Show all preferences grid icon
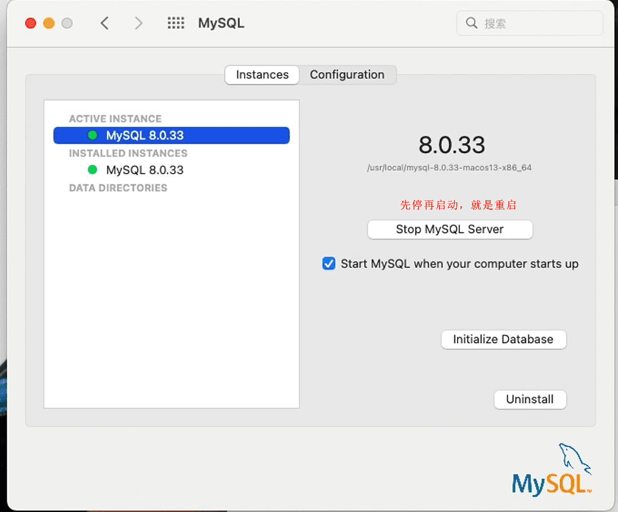 click(x=176, y=23)
